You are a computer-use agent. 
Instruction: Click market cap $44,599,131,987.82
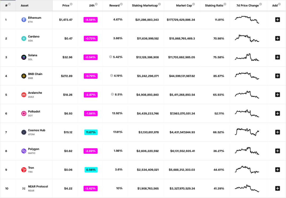click(182, 76)
